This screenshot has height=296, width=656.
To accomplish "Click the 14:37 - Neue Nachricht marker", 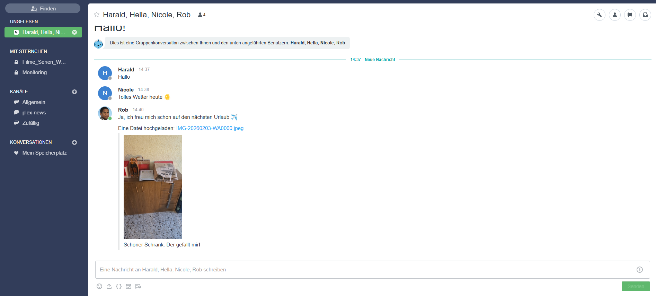I will pyautogui.click(x=373, y=60).
